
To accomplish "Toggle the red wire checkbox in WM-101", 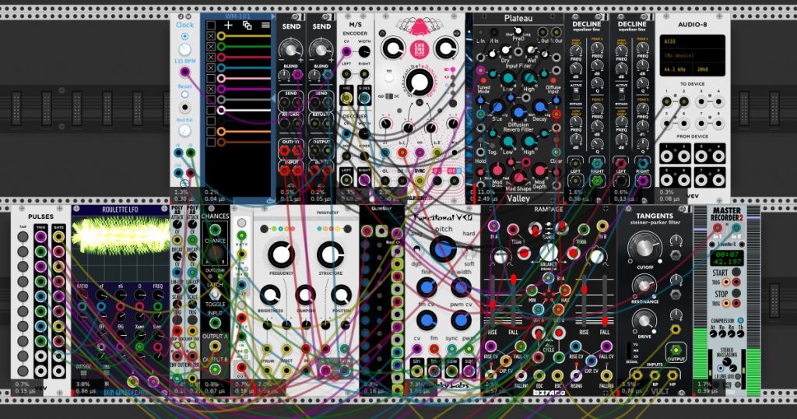I will click(211, 58).
